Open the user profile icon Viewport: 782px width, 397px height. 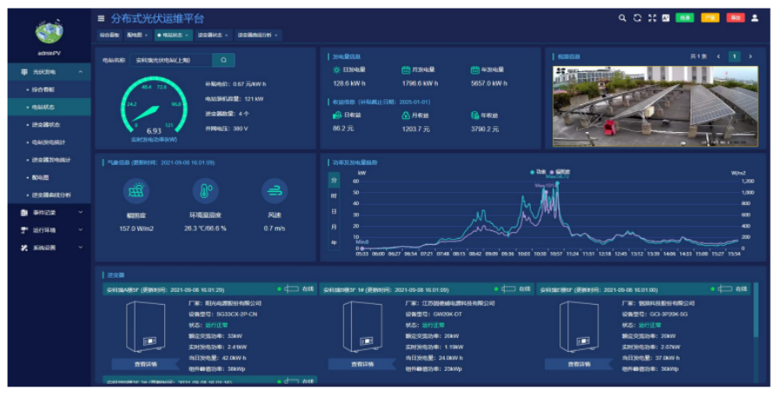pos(754,18)
